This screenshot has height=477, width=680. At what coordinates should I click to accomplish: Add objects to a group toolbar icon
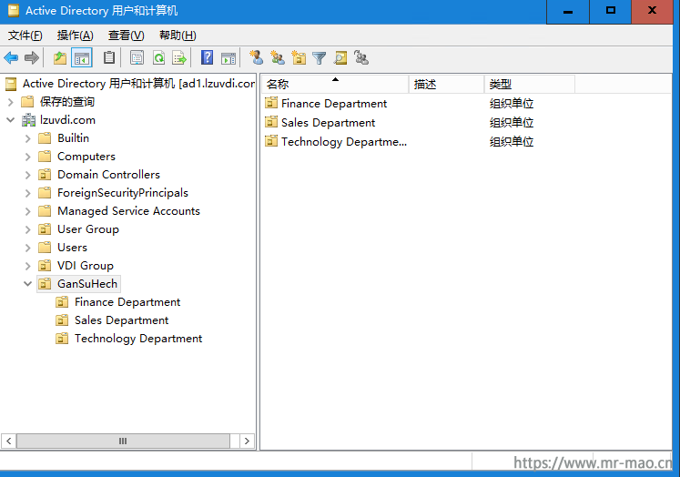[x=361, y=57]
